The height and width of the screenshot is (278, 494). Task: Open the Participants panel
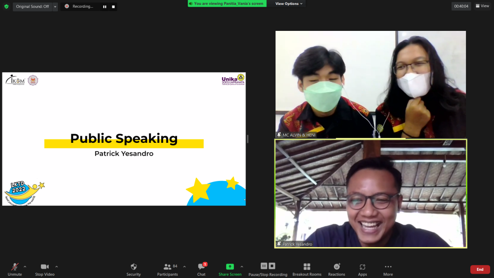coord(167,270)
